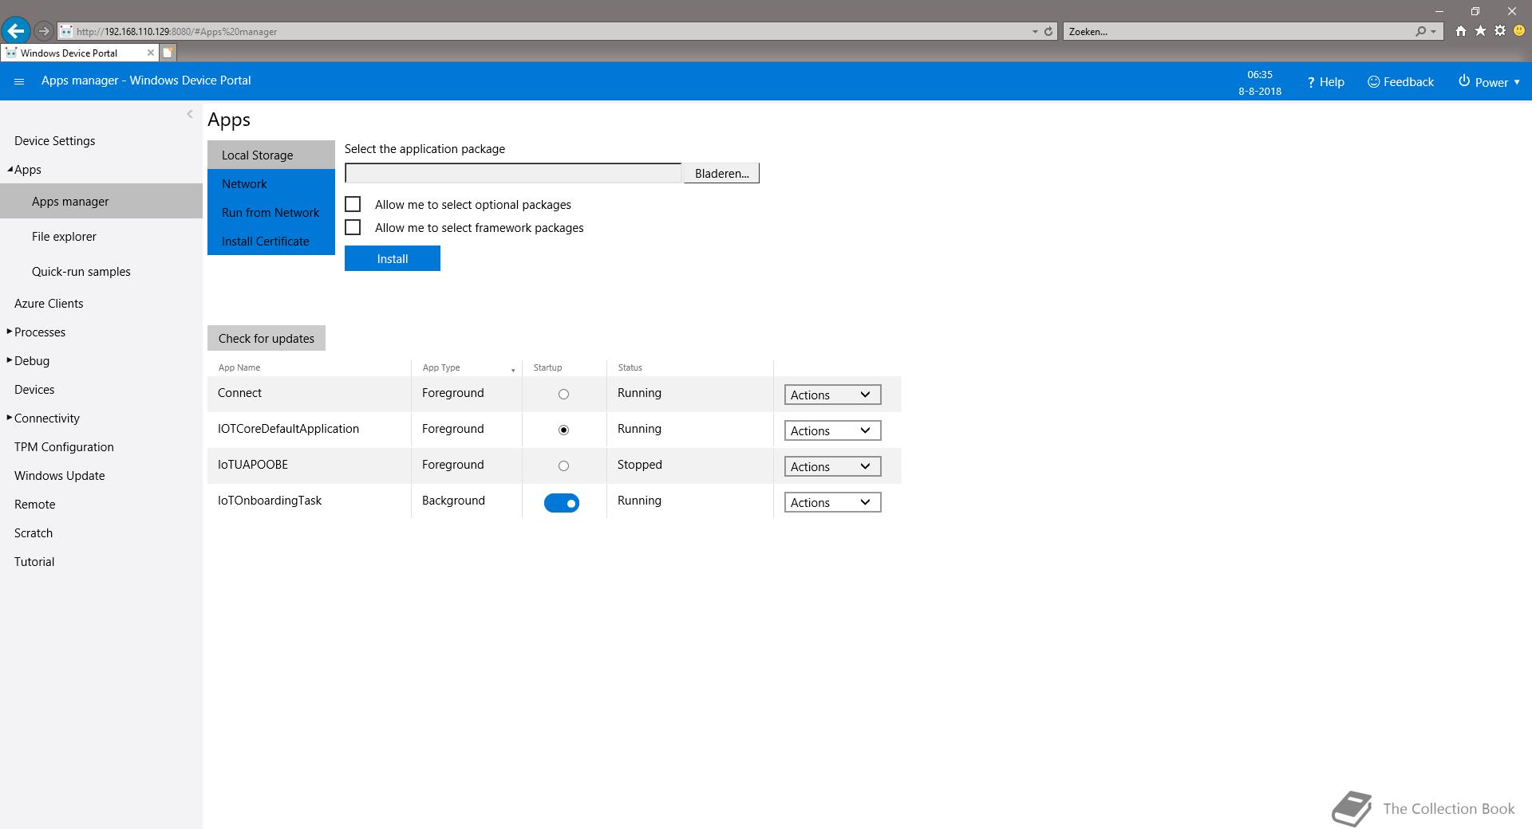
Task: Collapse the Apps tree section
Action: click(10, 169)
